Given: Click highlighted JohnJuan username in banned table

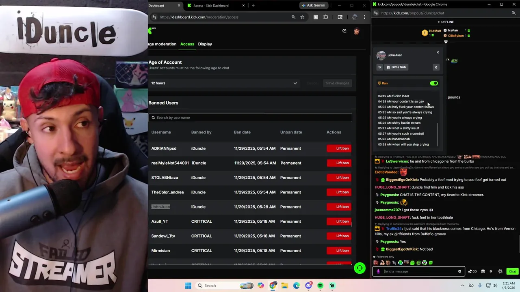Looking at the screenshot, I should 160,207.
